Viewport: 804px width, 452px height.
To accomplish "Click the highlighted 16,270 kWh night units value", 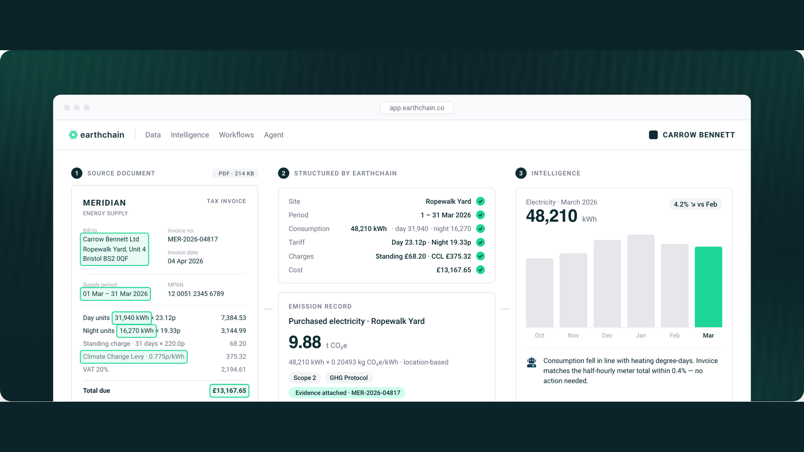I will (137, 330).
